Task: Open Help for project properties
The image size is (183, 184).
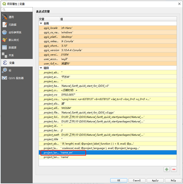Action: click(x=173, y=180)
